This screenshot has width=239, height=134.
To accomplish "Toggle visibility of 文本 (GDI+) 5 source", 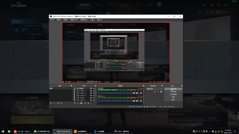I will 91,93.
